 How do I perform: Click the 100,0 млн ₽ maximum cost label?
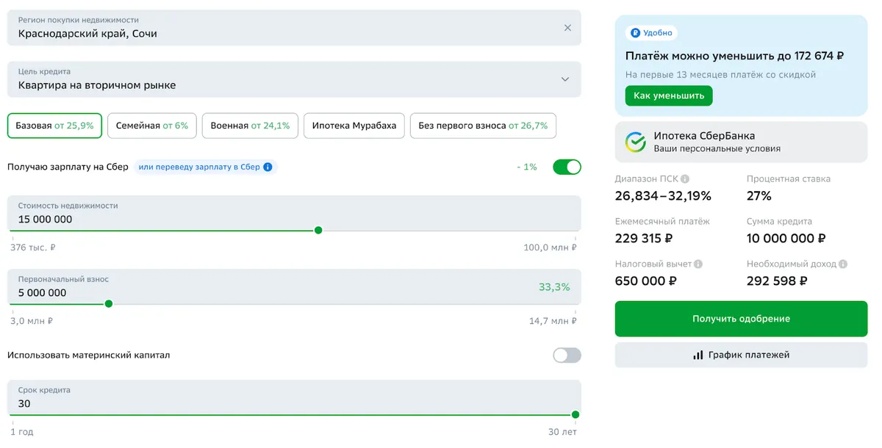point(550,248)
